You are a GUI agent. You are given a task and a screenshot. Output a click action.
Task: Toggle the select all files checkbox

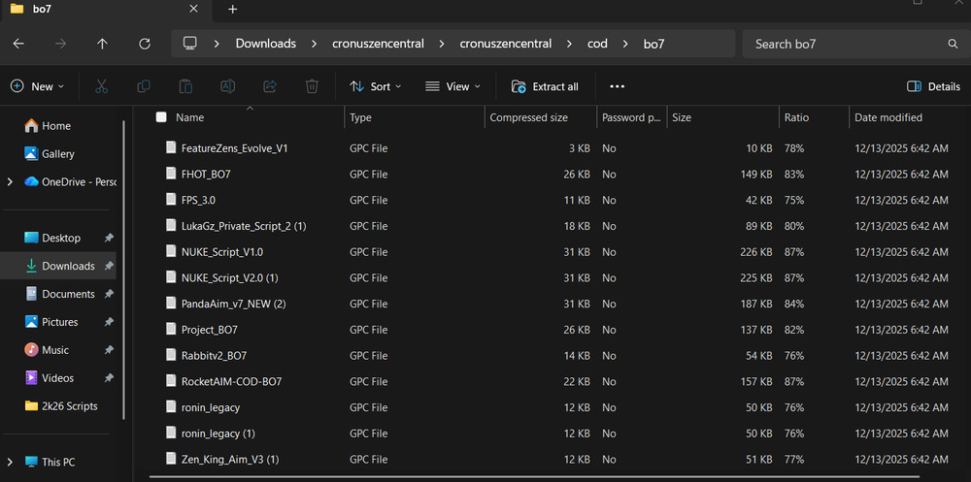tap(161, 117)
